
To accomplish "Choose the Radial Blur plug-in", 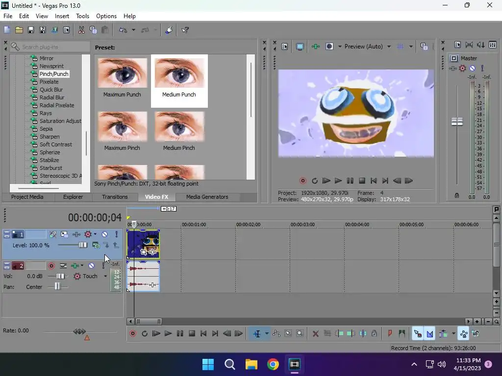I will 52,97.
